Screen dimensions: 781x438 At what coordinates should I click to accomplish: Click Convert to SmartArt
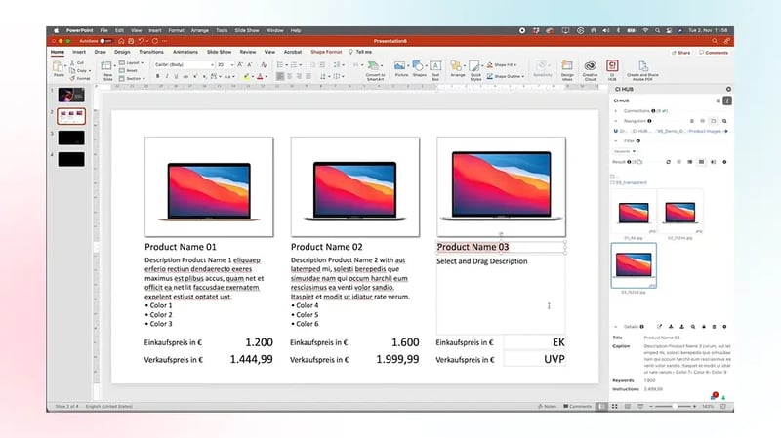click(x=375, y=69)
